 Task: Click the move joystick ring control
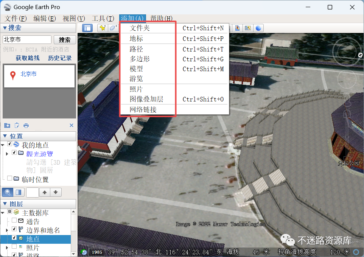347,79
